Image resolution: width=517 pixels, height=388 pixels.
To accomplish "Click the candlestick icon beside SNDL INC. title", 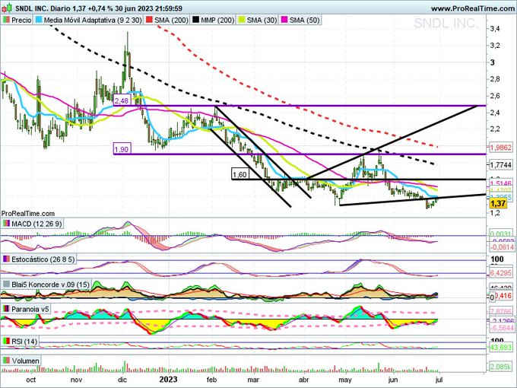I will click(x=7, y=8).
